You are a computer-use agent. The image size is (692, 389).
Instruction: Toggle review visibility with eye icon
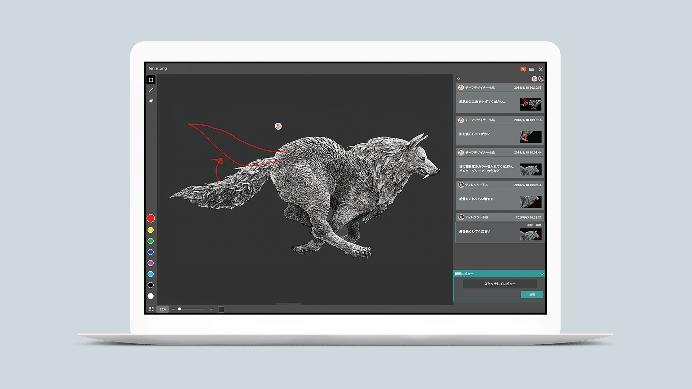458,79
